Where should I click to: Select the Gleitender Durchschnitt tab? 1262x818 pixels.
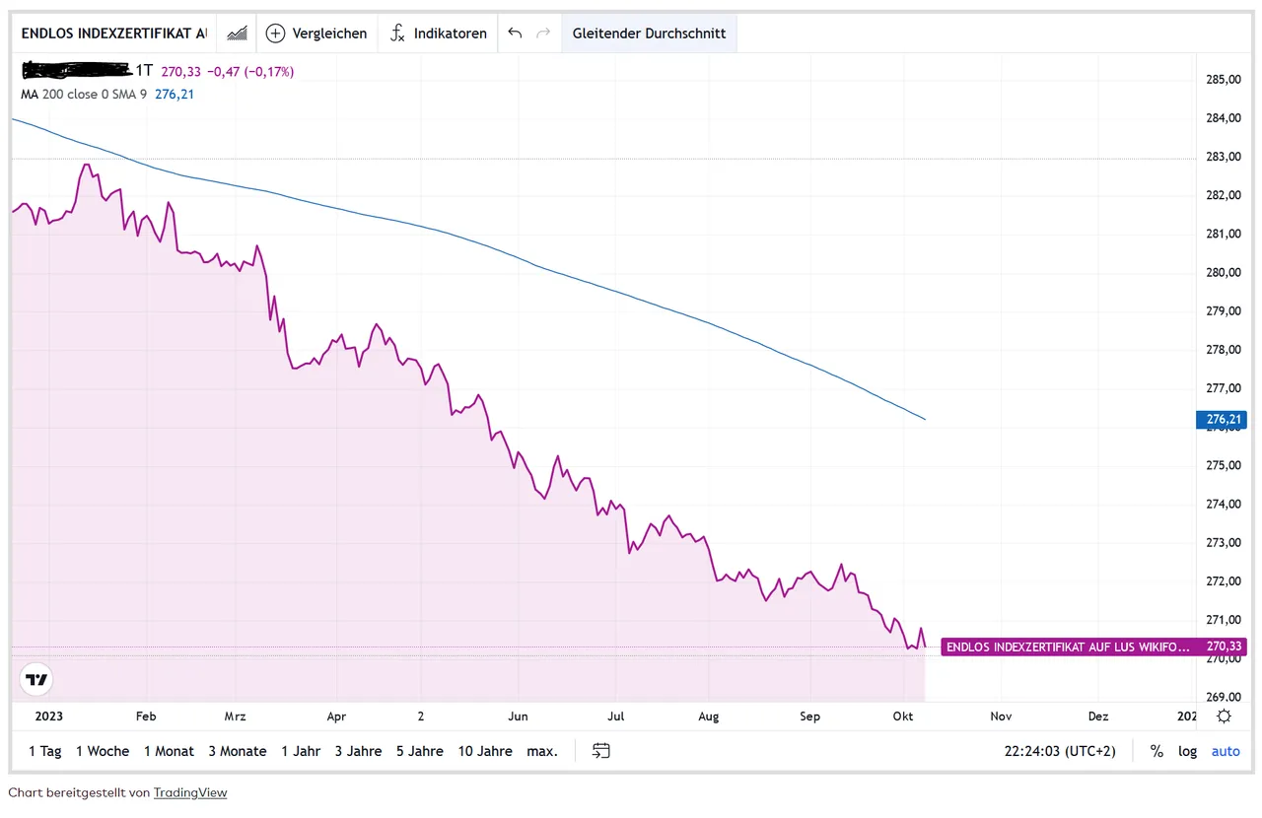click(x=649, y=34)
